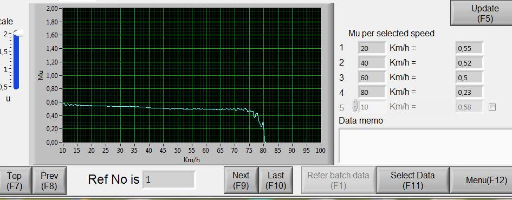Go to the Top (F7) record
The height and width of the screenshot is (200, 512).
[15, 180]
